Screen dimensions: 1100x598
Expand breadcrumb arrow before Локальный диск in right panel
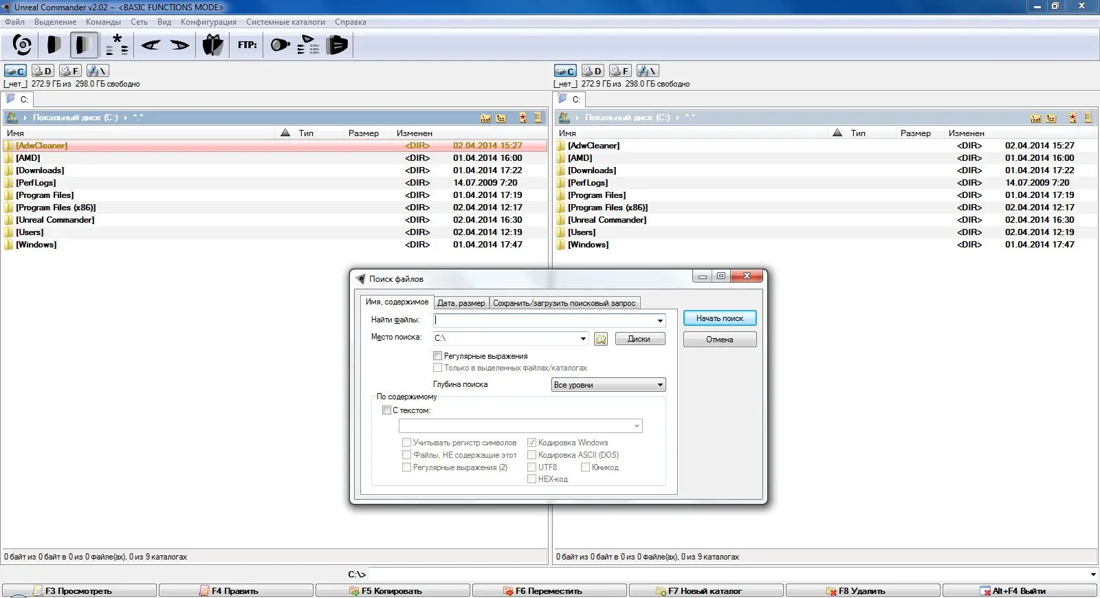[x=577, y=118]
